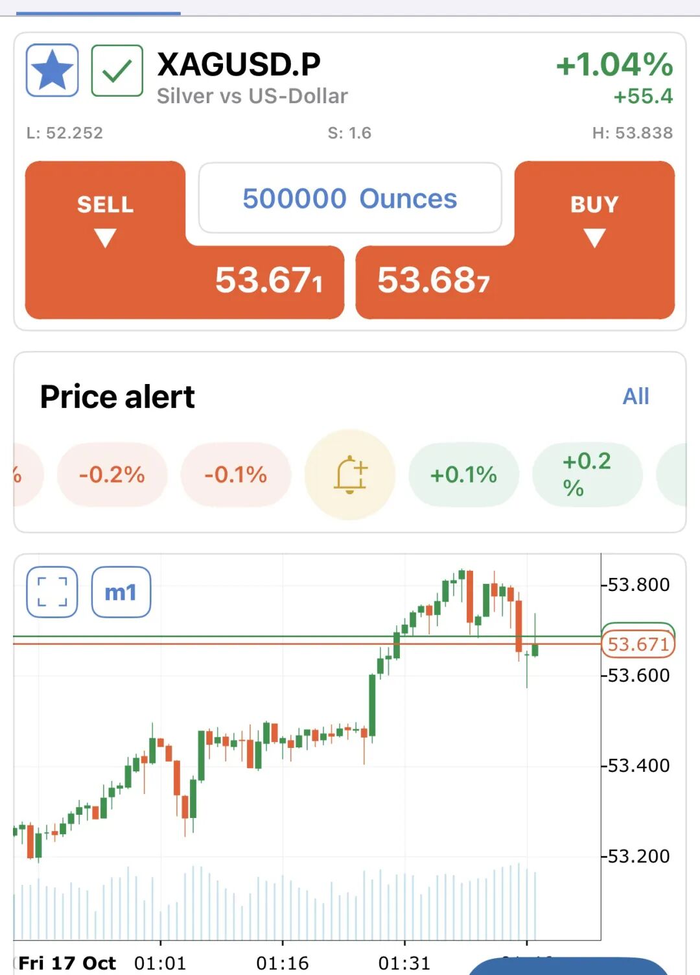Screen dimensions: 700x975
Task: Open All price alerts link
Action: (635, 396)
